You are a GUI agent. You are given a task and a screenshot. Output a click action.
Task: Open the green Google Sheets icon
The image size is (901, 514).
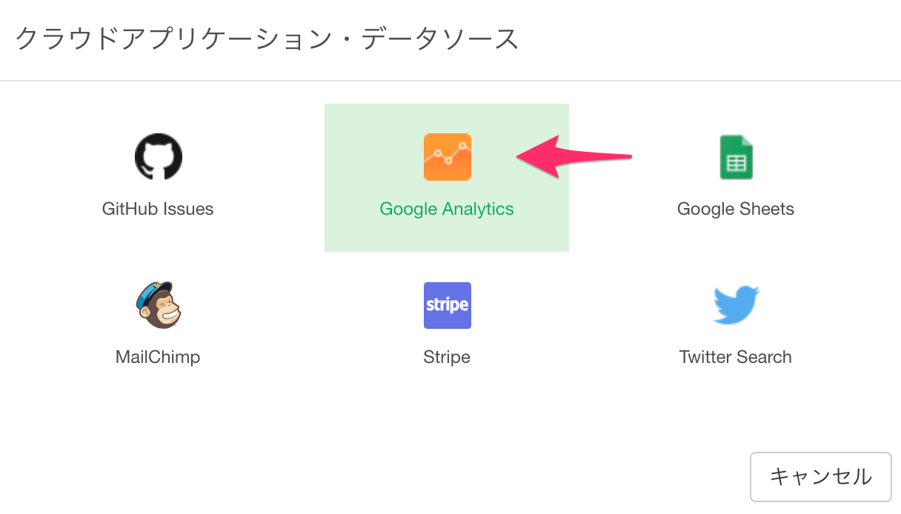pos(736,157)
